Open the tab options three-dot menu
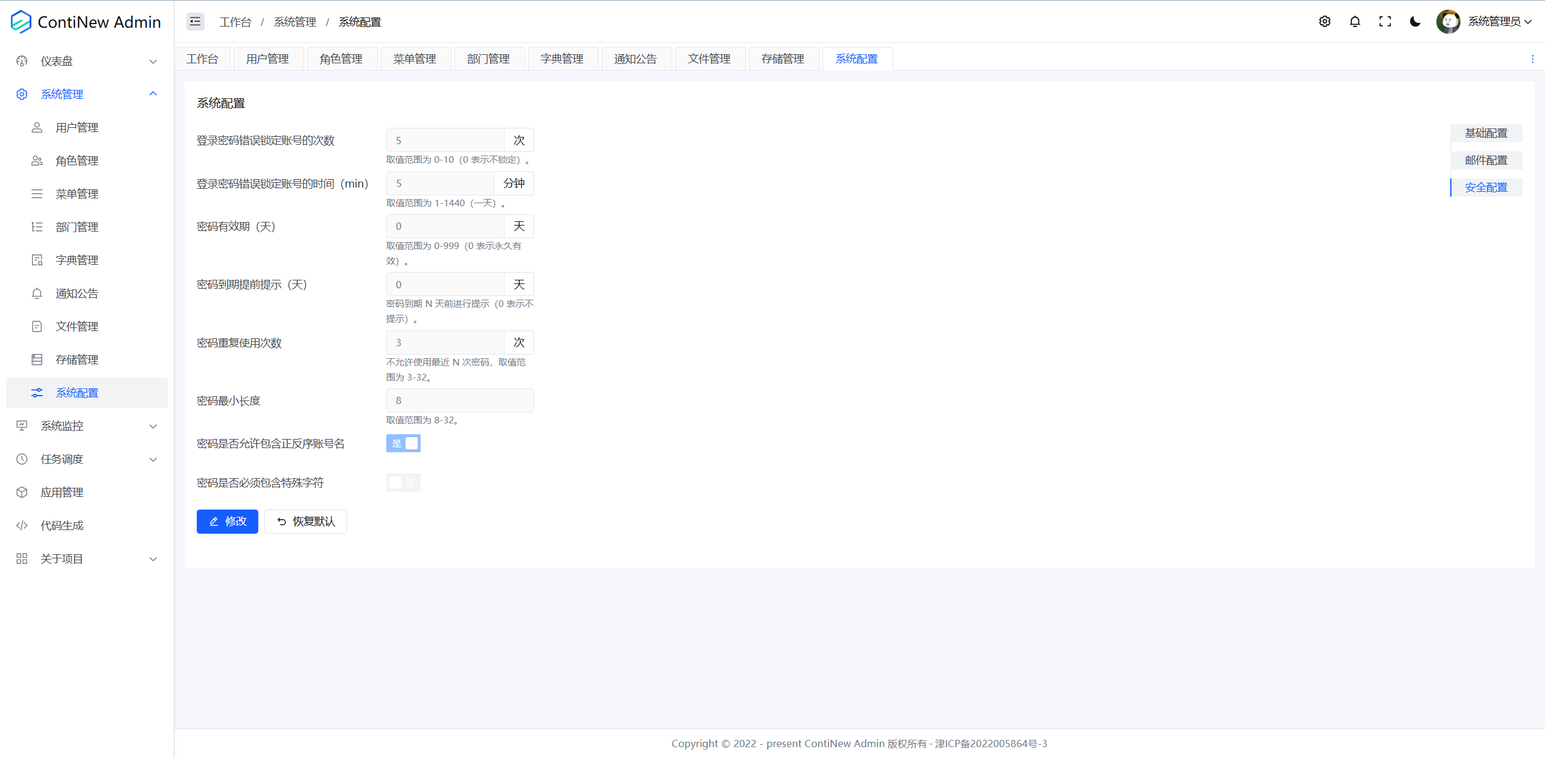 pos(1532,58)
